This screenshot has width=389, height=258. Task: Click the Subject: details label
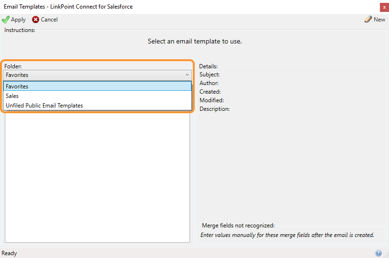point(210,75)
